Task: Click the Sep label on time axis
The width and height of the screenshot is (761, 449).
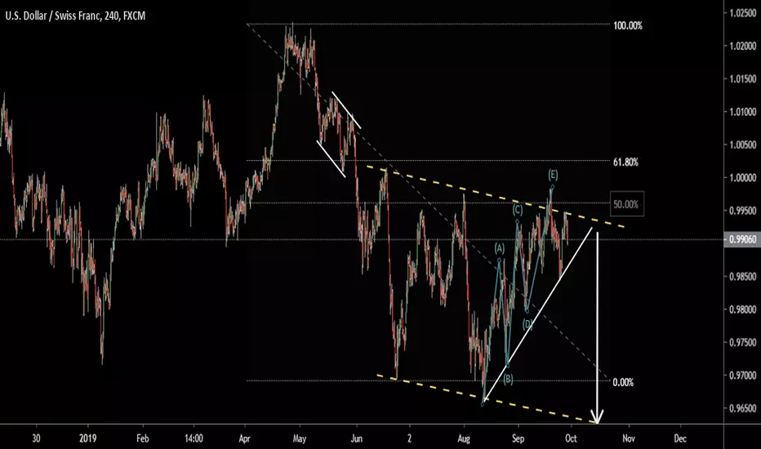Action: (x=518, y=439)
